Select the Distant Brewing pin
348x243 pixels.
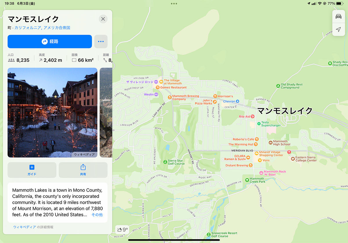[x=251, y=166]
